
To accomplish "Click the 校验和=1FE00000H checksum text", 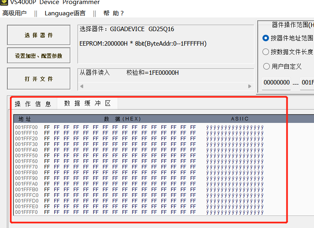I will pos(153,73).
